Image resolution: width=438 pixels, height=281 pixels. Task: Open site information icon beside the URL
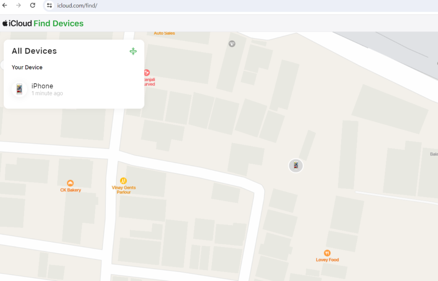(50, 5)
